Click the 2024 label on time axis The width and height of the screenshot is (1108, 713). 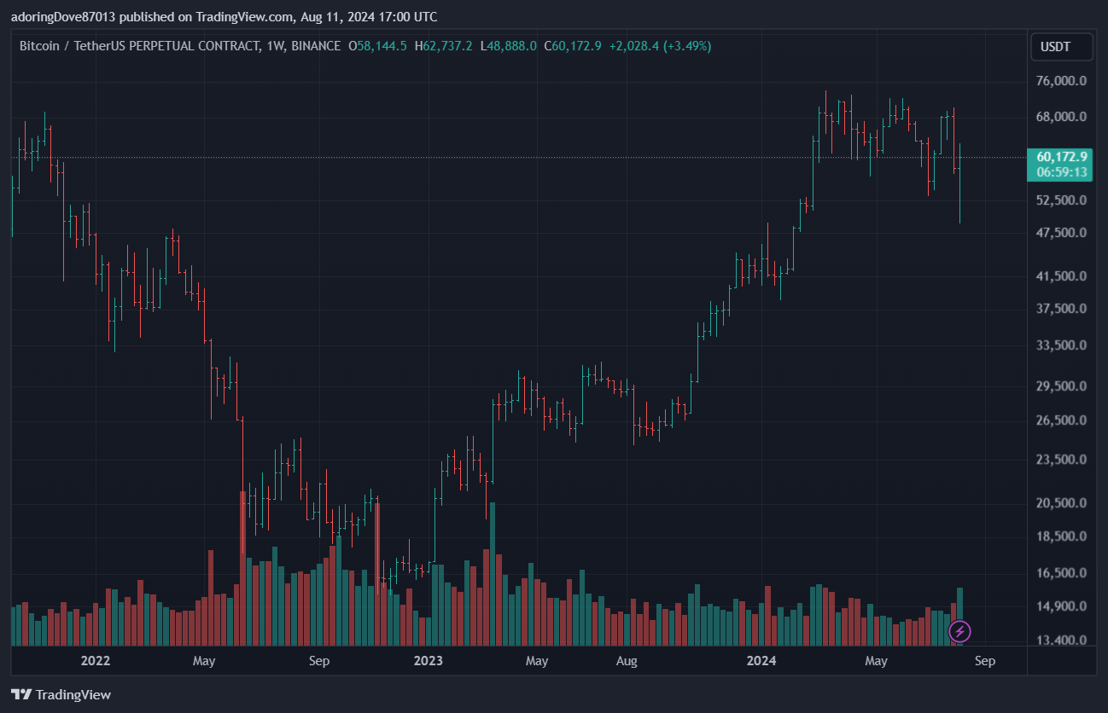pos(761,660)
